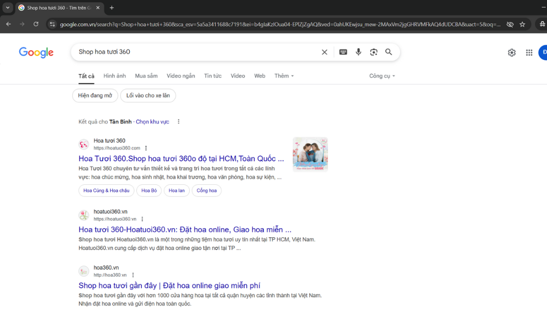Viewport: 547px width, 312px height.
Task: Open the on-screen keyboard input tool
Action: [x=343, y=52]
